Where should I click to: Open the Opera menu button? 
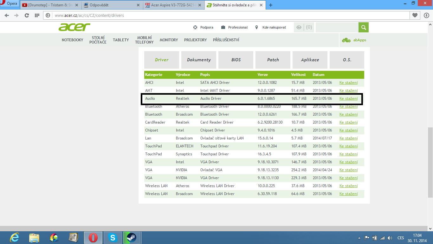pos(10,4)
